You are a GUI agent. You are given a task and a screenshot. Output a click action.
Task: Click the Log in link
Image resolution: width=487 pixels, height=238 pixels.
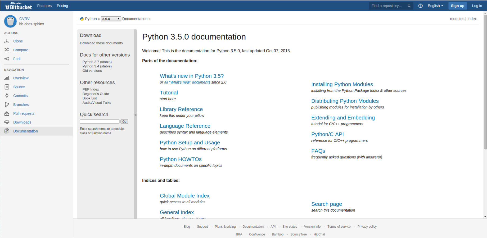[x=477, y=6]
